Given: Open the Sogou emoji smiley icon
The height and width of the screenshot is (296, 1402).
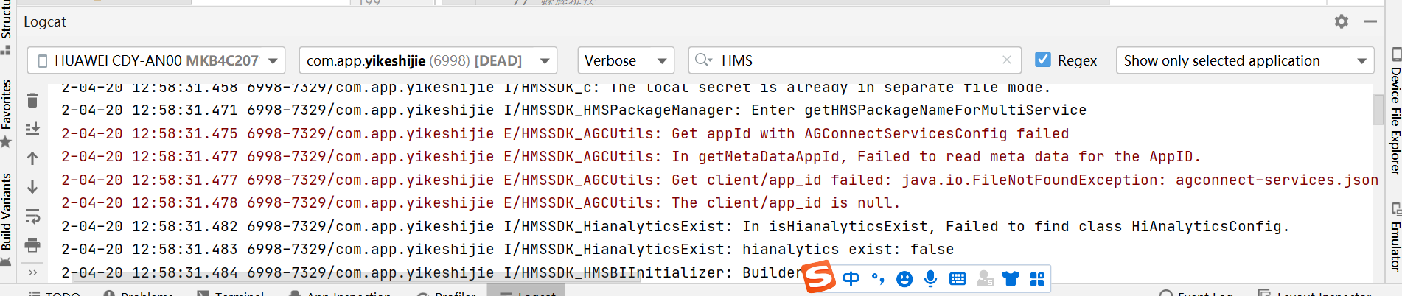Looking at the screenshot, I should click(x=904, y=279).
